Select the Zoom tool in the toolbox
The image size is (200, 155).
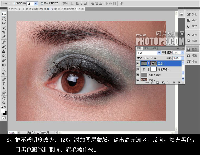(x=4, y=103)
